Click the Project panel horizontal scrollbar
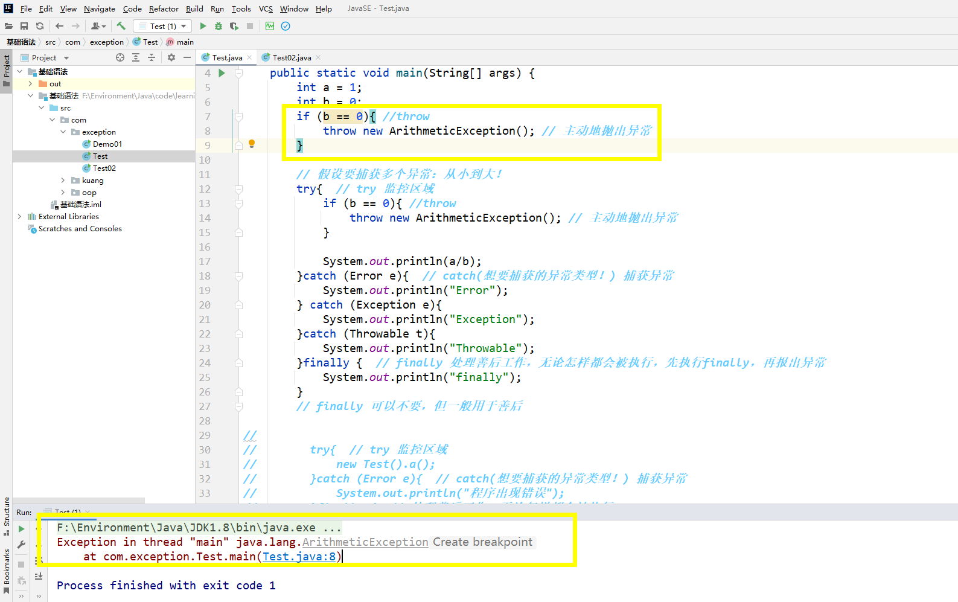958x602 pixels. [78, 501]
